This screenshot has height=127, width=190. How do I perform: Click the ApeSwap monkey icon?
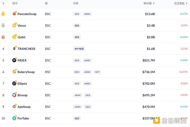(14, 106)
